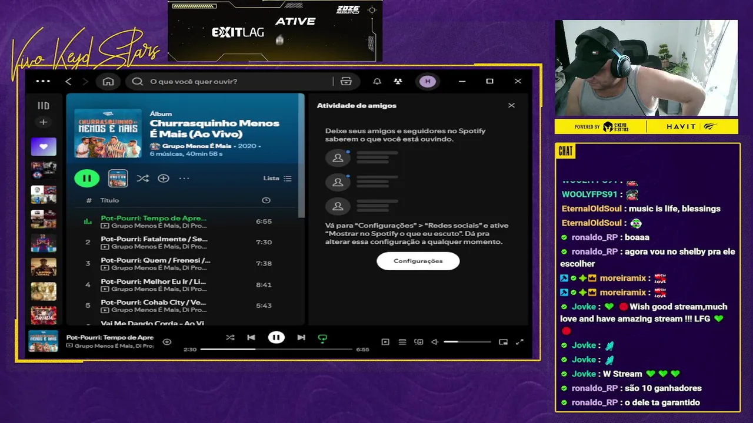753x423 pixels.
Task: Mute with the speaker volume icon
Action: (x=435, y=341)
